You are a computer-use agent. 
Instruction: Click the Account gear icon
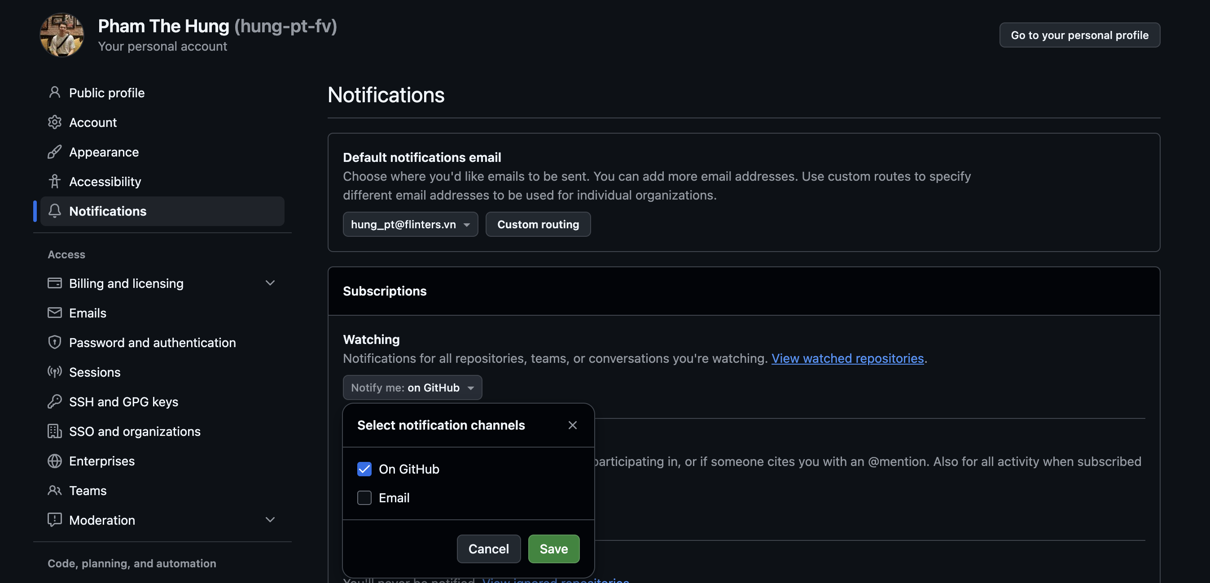pos(54,122)
